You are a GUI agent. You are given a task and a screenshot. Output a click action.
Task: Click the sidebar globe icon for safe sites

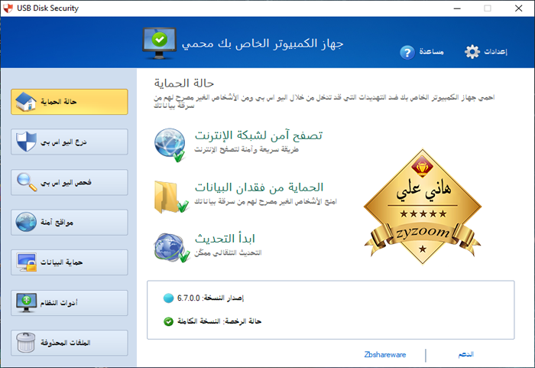[x=26, y=222]
